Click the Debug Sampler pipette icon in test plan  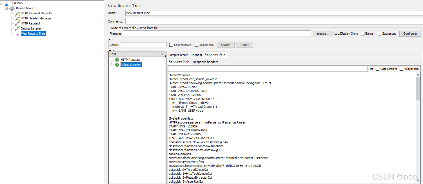tap(17, 28)
